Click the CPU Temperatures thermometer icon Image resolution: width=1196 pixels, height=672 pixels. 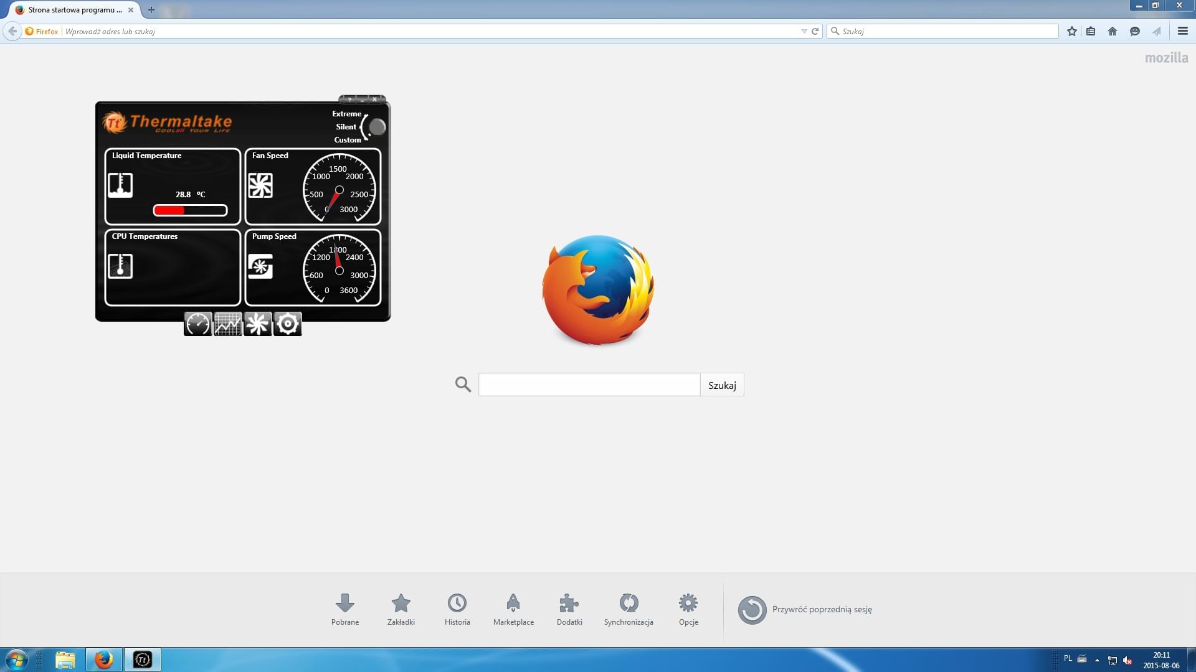tap(120, 266)
